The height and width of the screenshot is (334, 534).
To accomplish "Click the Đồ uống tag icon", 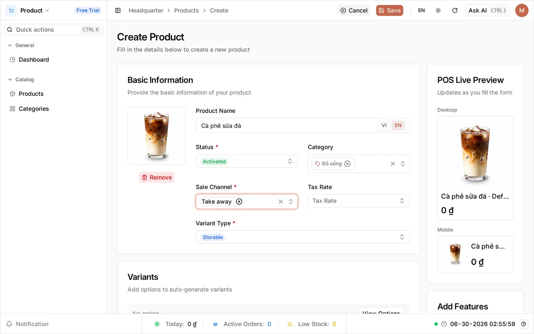I will coord(318,163).
